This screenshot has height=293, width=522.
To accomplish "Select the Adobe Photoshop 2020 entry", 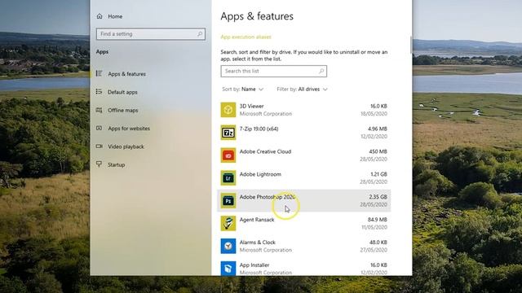I will [x=303, y=201].
